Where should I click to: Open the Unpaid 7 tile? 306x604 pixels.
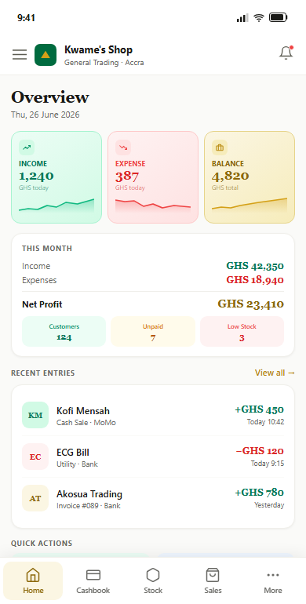point(153,332)
